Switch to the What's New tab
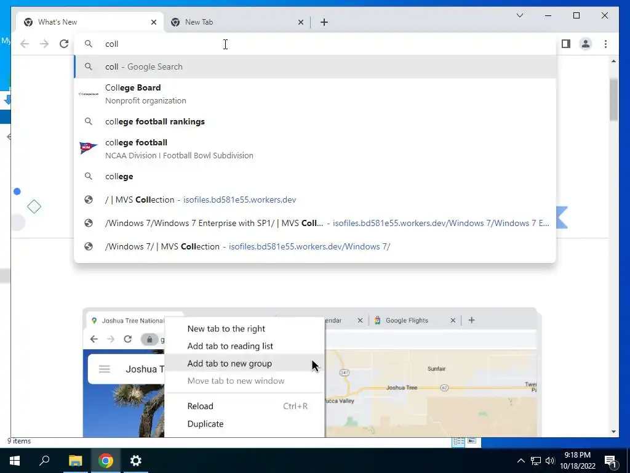Screen dimensions: 630x473 90,22
